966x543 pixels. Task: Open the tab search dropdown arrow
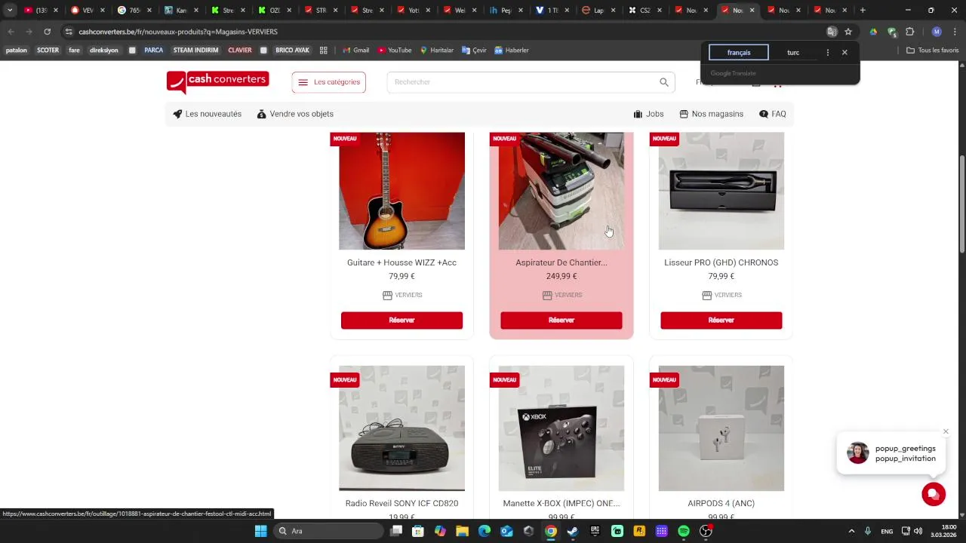click(x=9, y=11)
